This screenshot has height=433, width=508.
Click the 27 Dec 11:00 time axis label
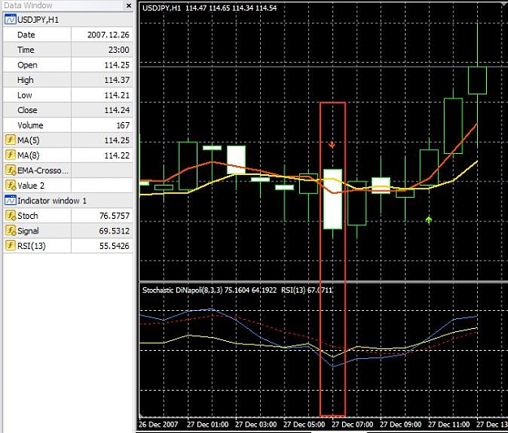click(449, 424)
